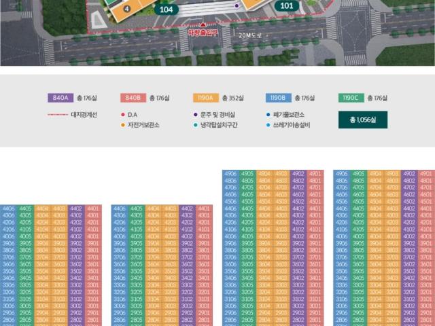
Task: Click the 차량출입구 text label
Action: [203, 32]
